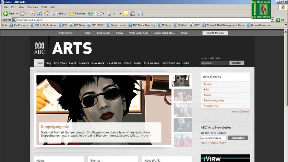
Task: Open BBC NEWS bookmark
Action: pyautogui.click(x=96, y=25)
